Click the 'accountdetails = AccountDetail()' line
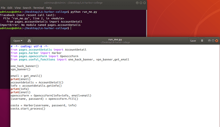This screenshot has width=220, height=127. [x=37, y=83]
